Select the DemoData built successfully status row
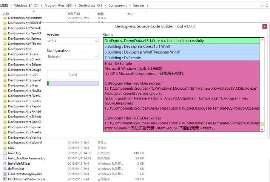The height and width of the screenshot is (182, 270). (x=182, y=41)
